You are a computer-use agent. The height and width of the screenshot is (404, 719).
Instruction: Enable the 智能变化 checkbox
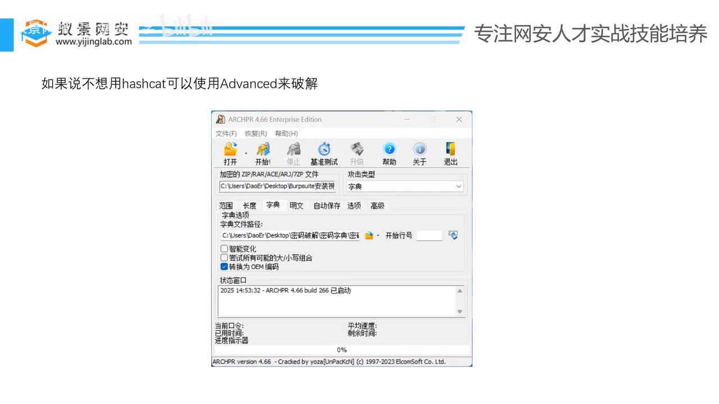point(224,249)
